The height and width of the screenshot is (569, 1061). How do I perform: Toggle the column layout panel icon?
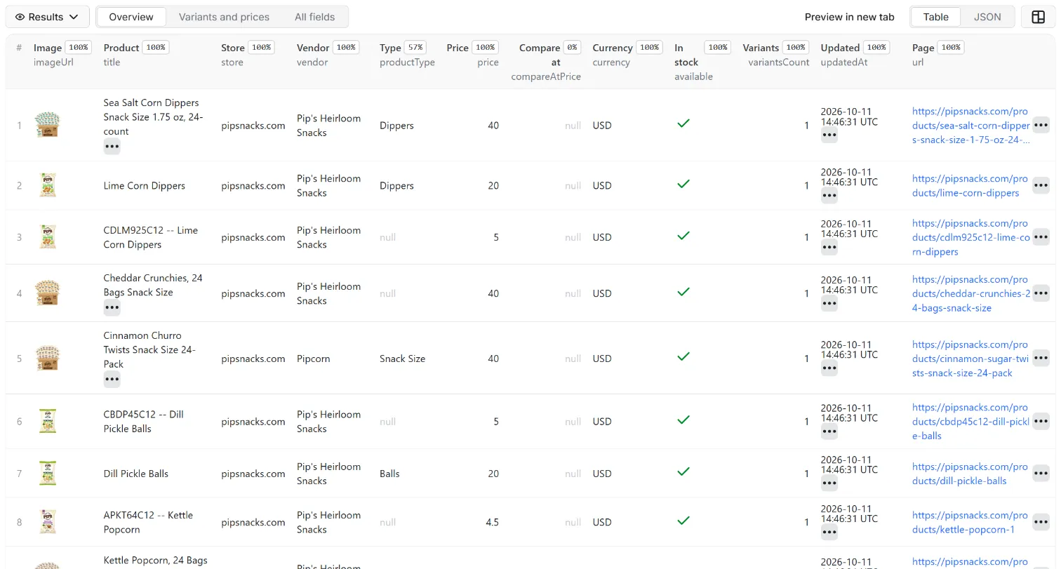click(x=1039, y=17)
